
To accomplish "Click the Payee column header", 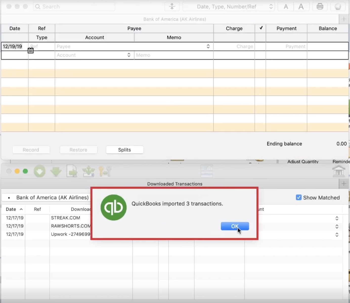I will pyautogui.click(x=134, y=29).
